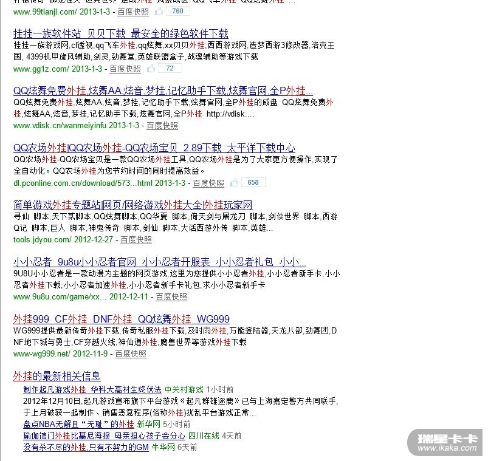Open the 658 likes counter box
This screenshot has width=488, height=461.
coord(253,182)
